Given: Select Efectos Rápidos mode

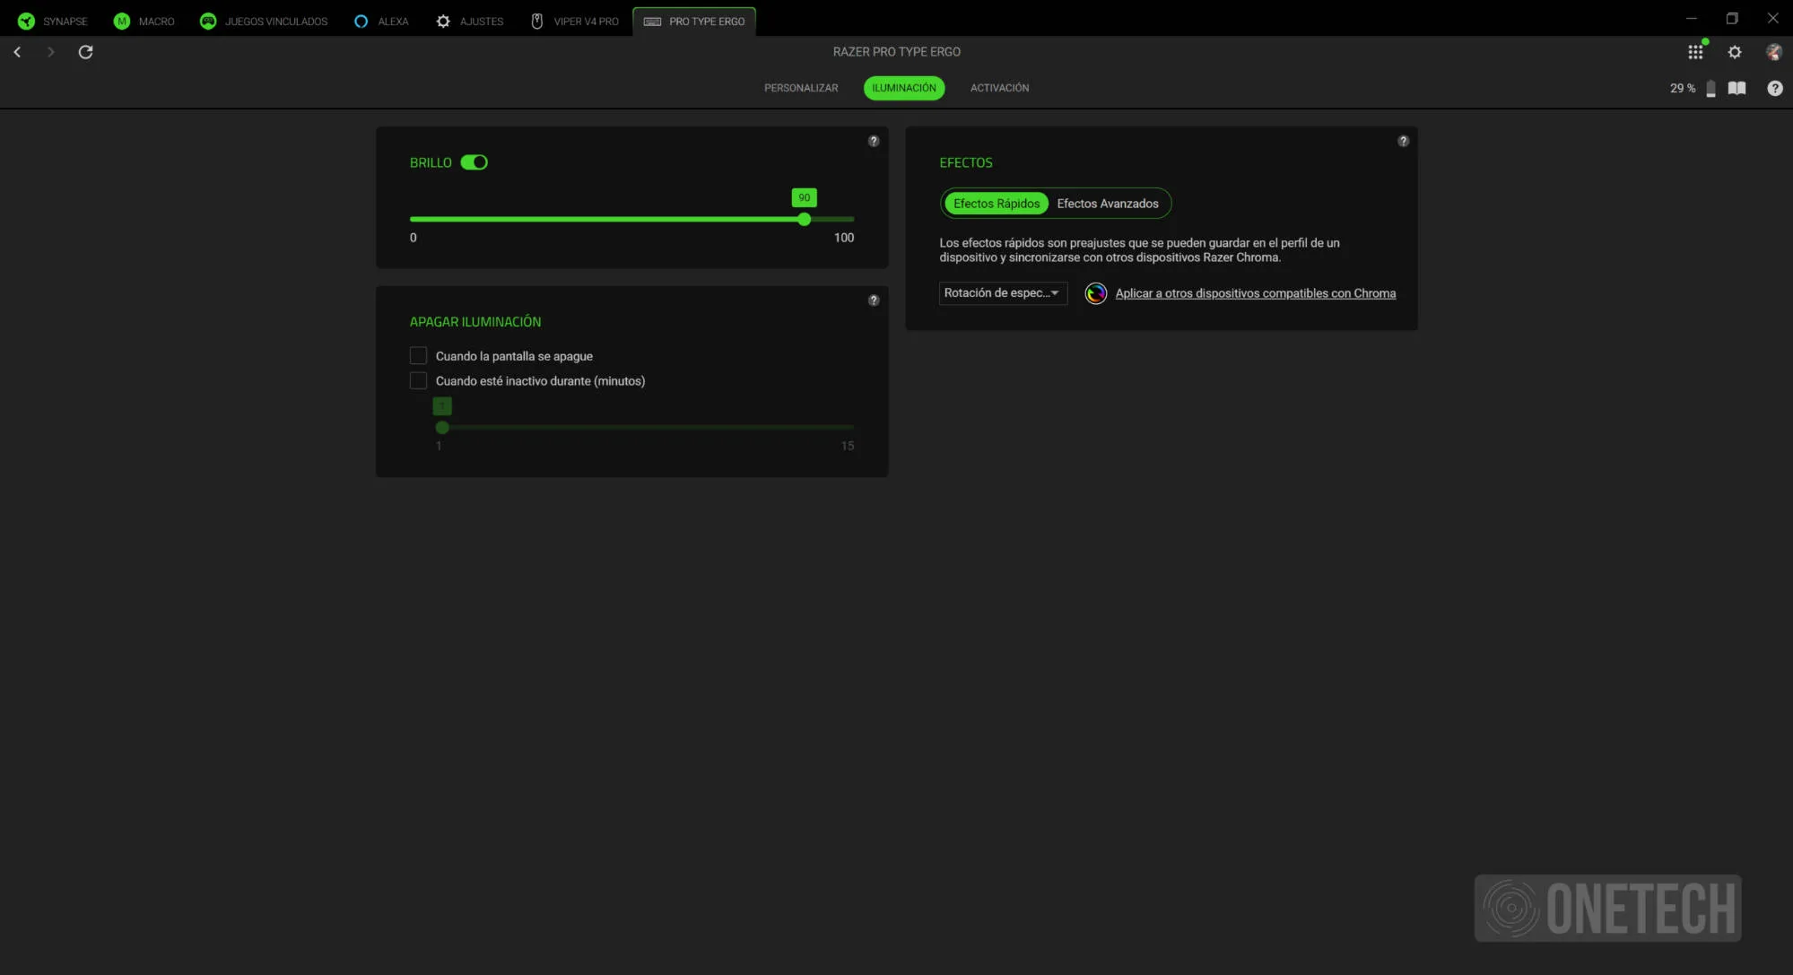Looking at the screenshot, I should click(x=997, y=204).
